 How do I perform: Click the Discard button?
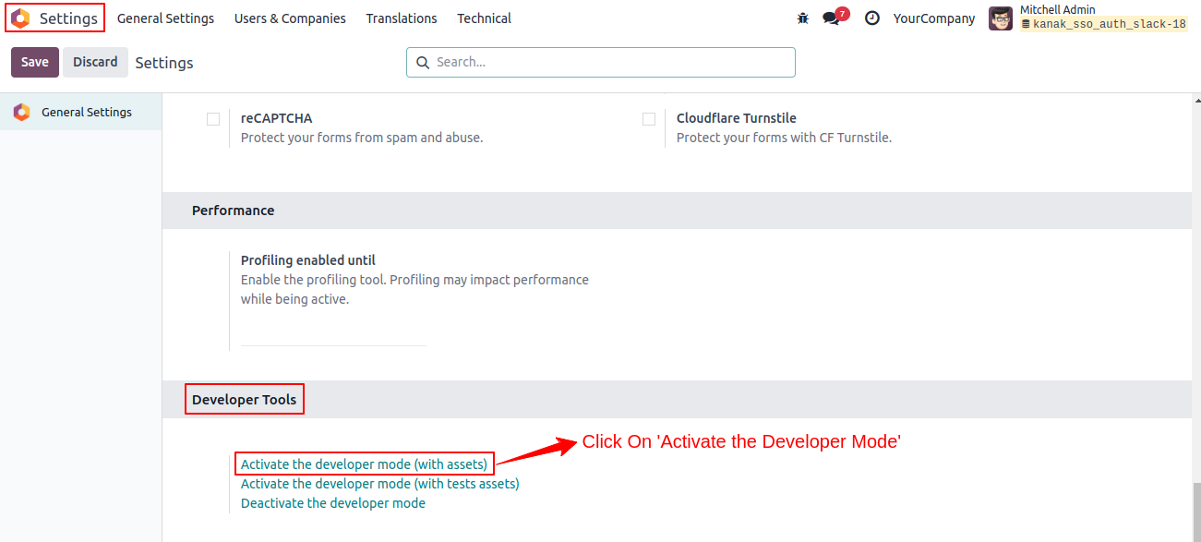(96, 62)
